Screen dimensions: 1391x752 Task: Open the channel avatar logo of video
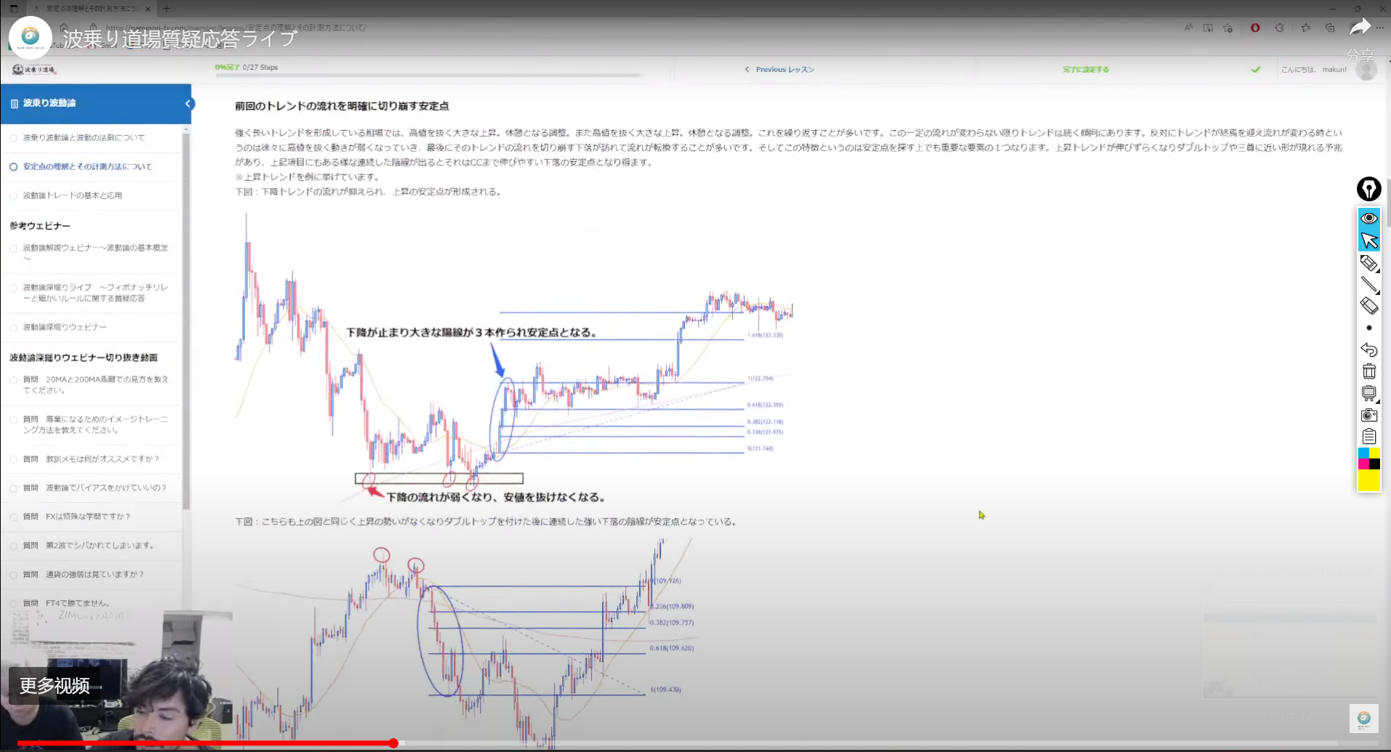coord(31,37)
